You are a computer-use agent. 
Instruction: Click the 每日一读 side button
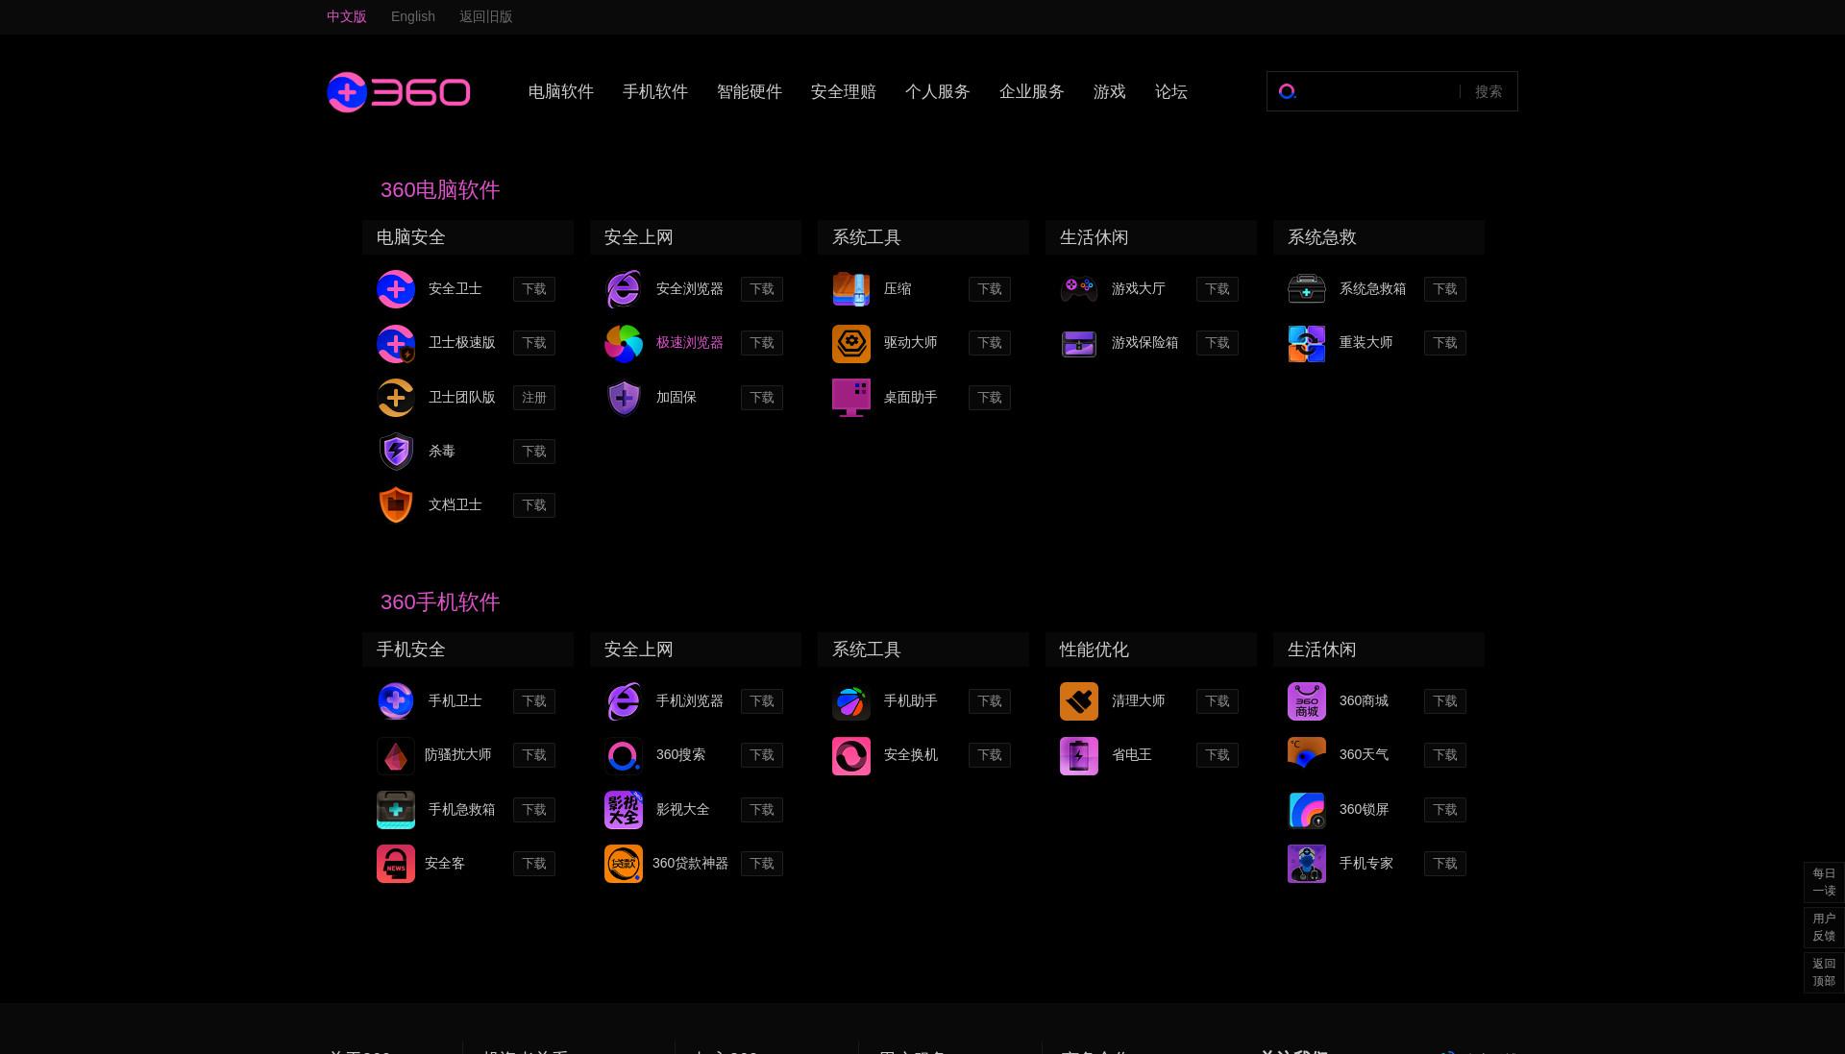(1824, 882)
